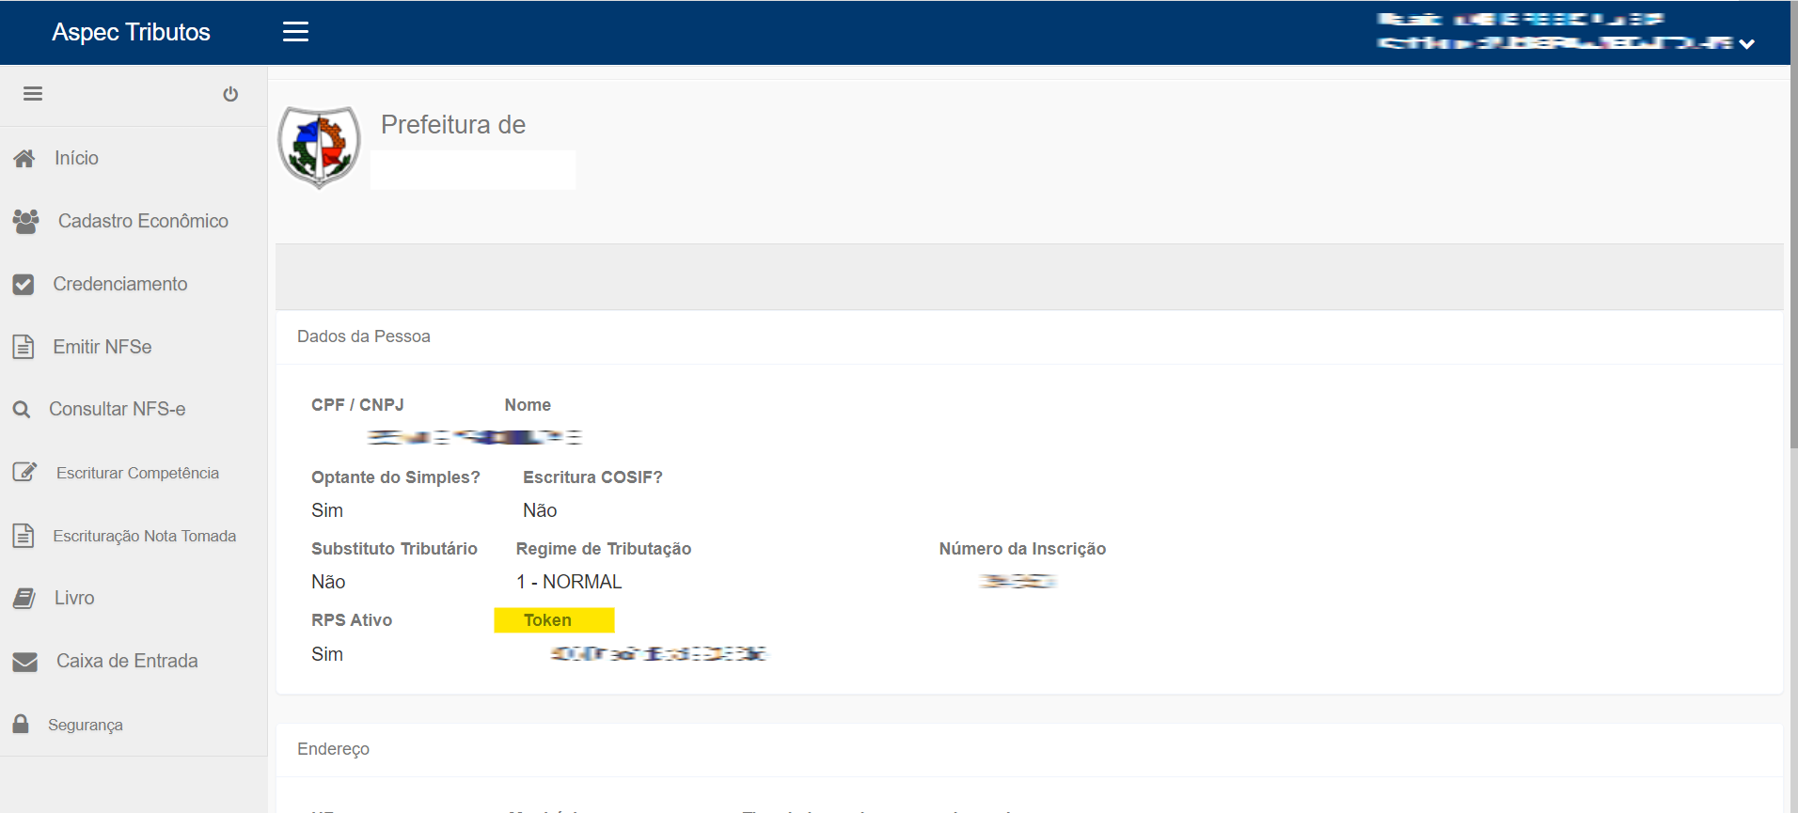Click the Aspec Tributos brand link
Image resolution: width=1798 pixels, height=813 pixels.
click(x=131, y=32)
